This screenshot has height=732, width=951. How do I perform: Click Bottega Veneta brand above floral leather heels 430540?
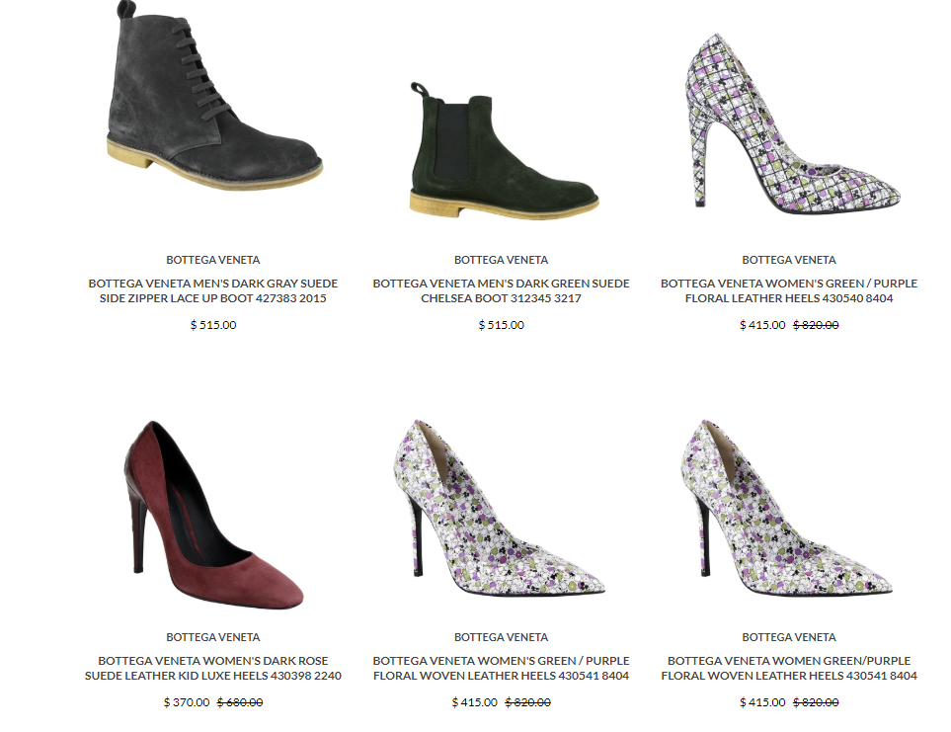[x=789, y=260]
